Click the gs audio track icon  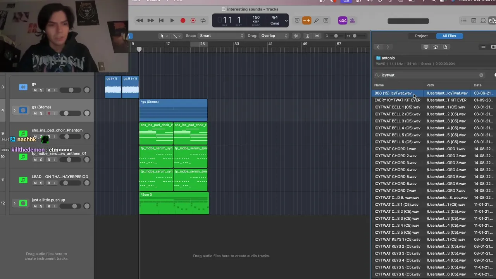(23, 87)
